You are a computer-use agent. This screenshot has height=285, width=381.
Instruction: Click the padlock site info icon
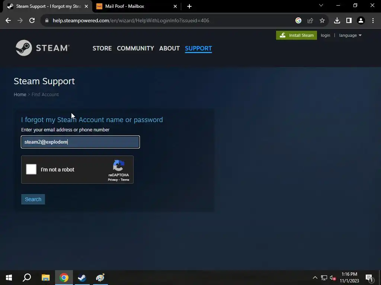click(x=47, y=21)
